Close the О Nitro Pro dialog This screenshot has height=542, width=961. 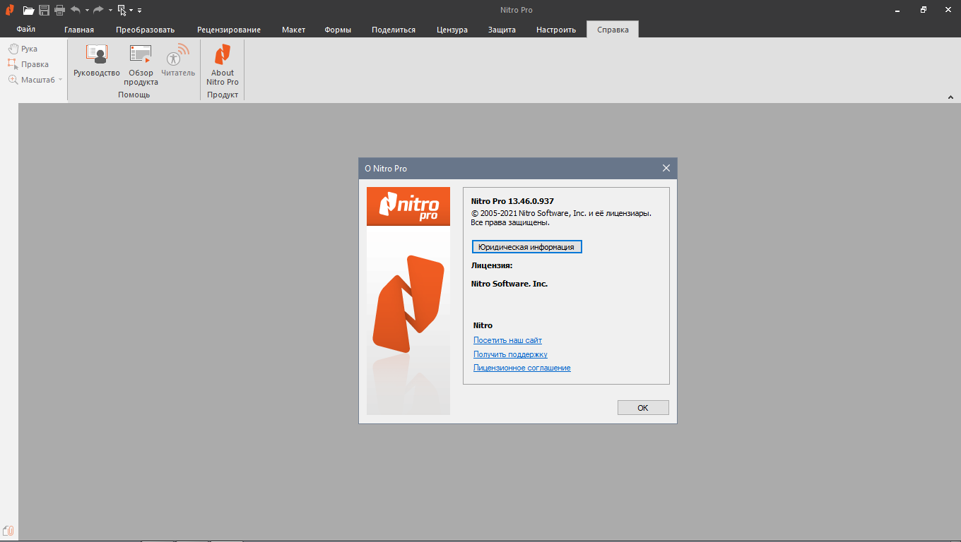click(x=666, y=168)
